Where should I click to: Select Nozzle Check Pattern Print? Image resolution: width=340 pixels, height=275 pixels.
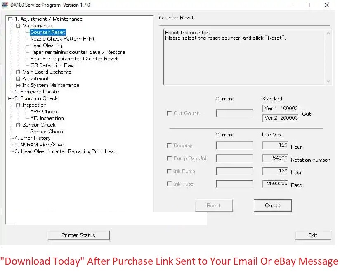[62, 39]
